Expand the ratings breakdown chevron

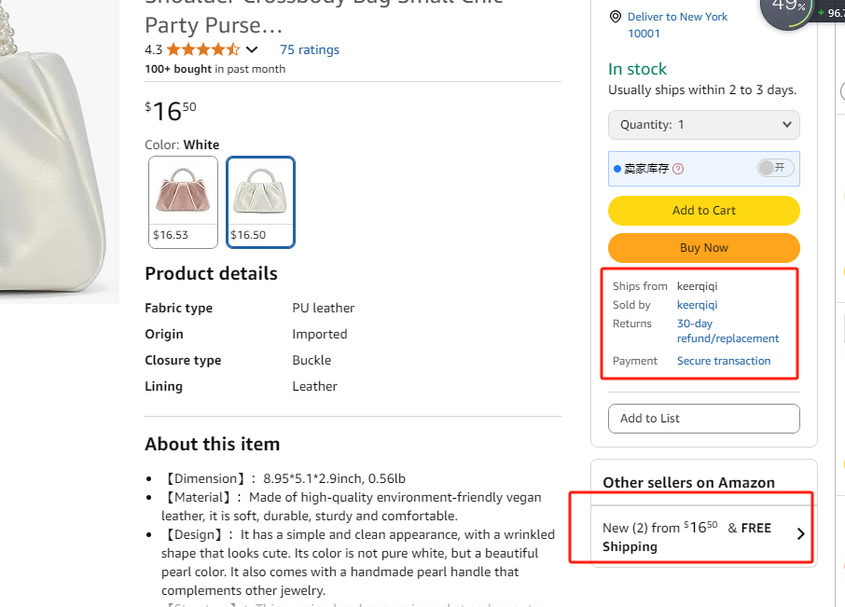point(252,50)
